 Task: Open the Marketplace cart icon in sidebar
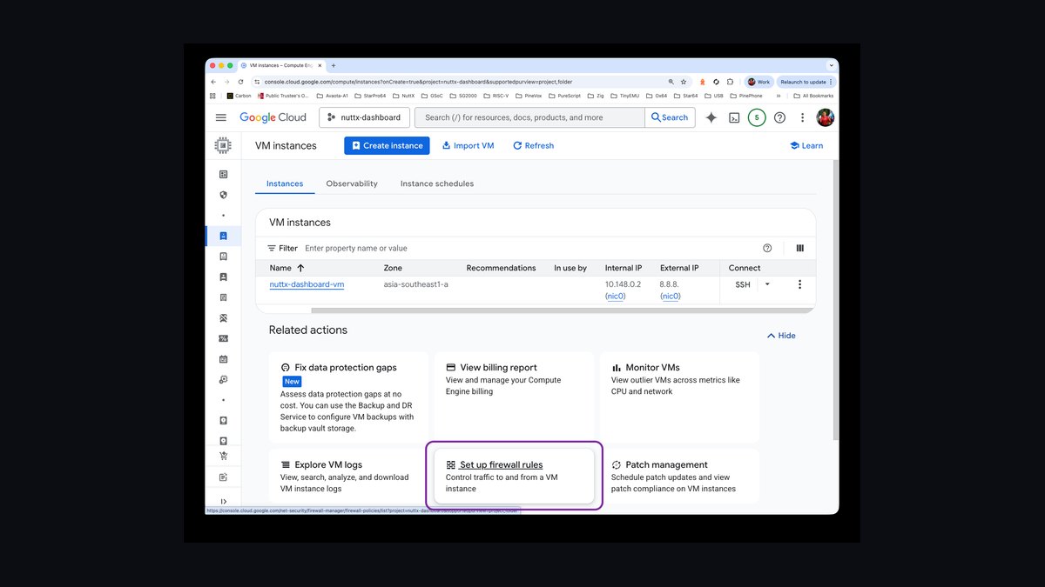[x=223, y=456]
